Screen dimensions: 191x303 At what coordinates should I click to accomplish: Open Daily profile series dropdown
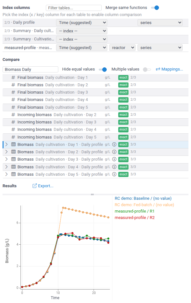pyautogui.click(x=160, y=23)
